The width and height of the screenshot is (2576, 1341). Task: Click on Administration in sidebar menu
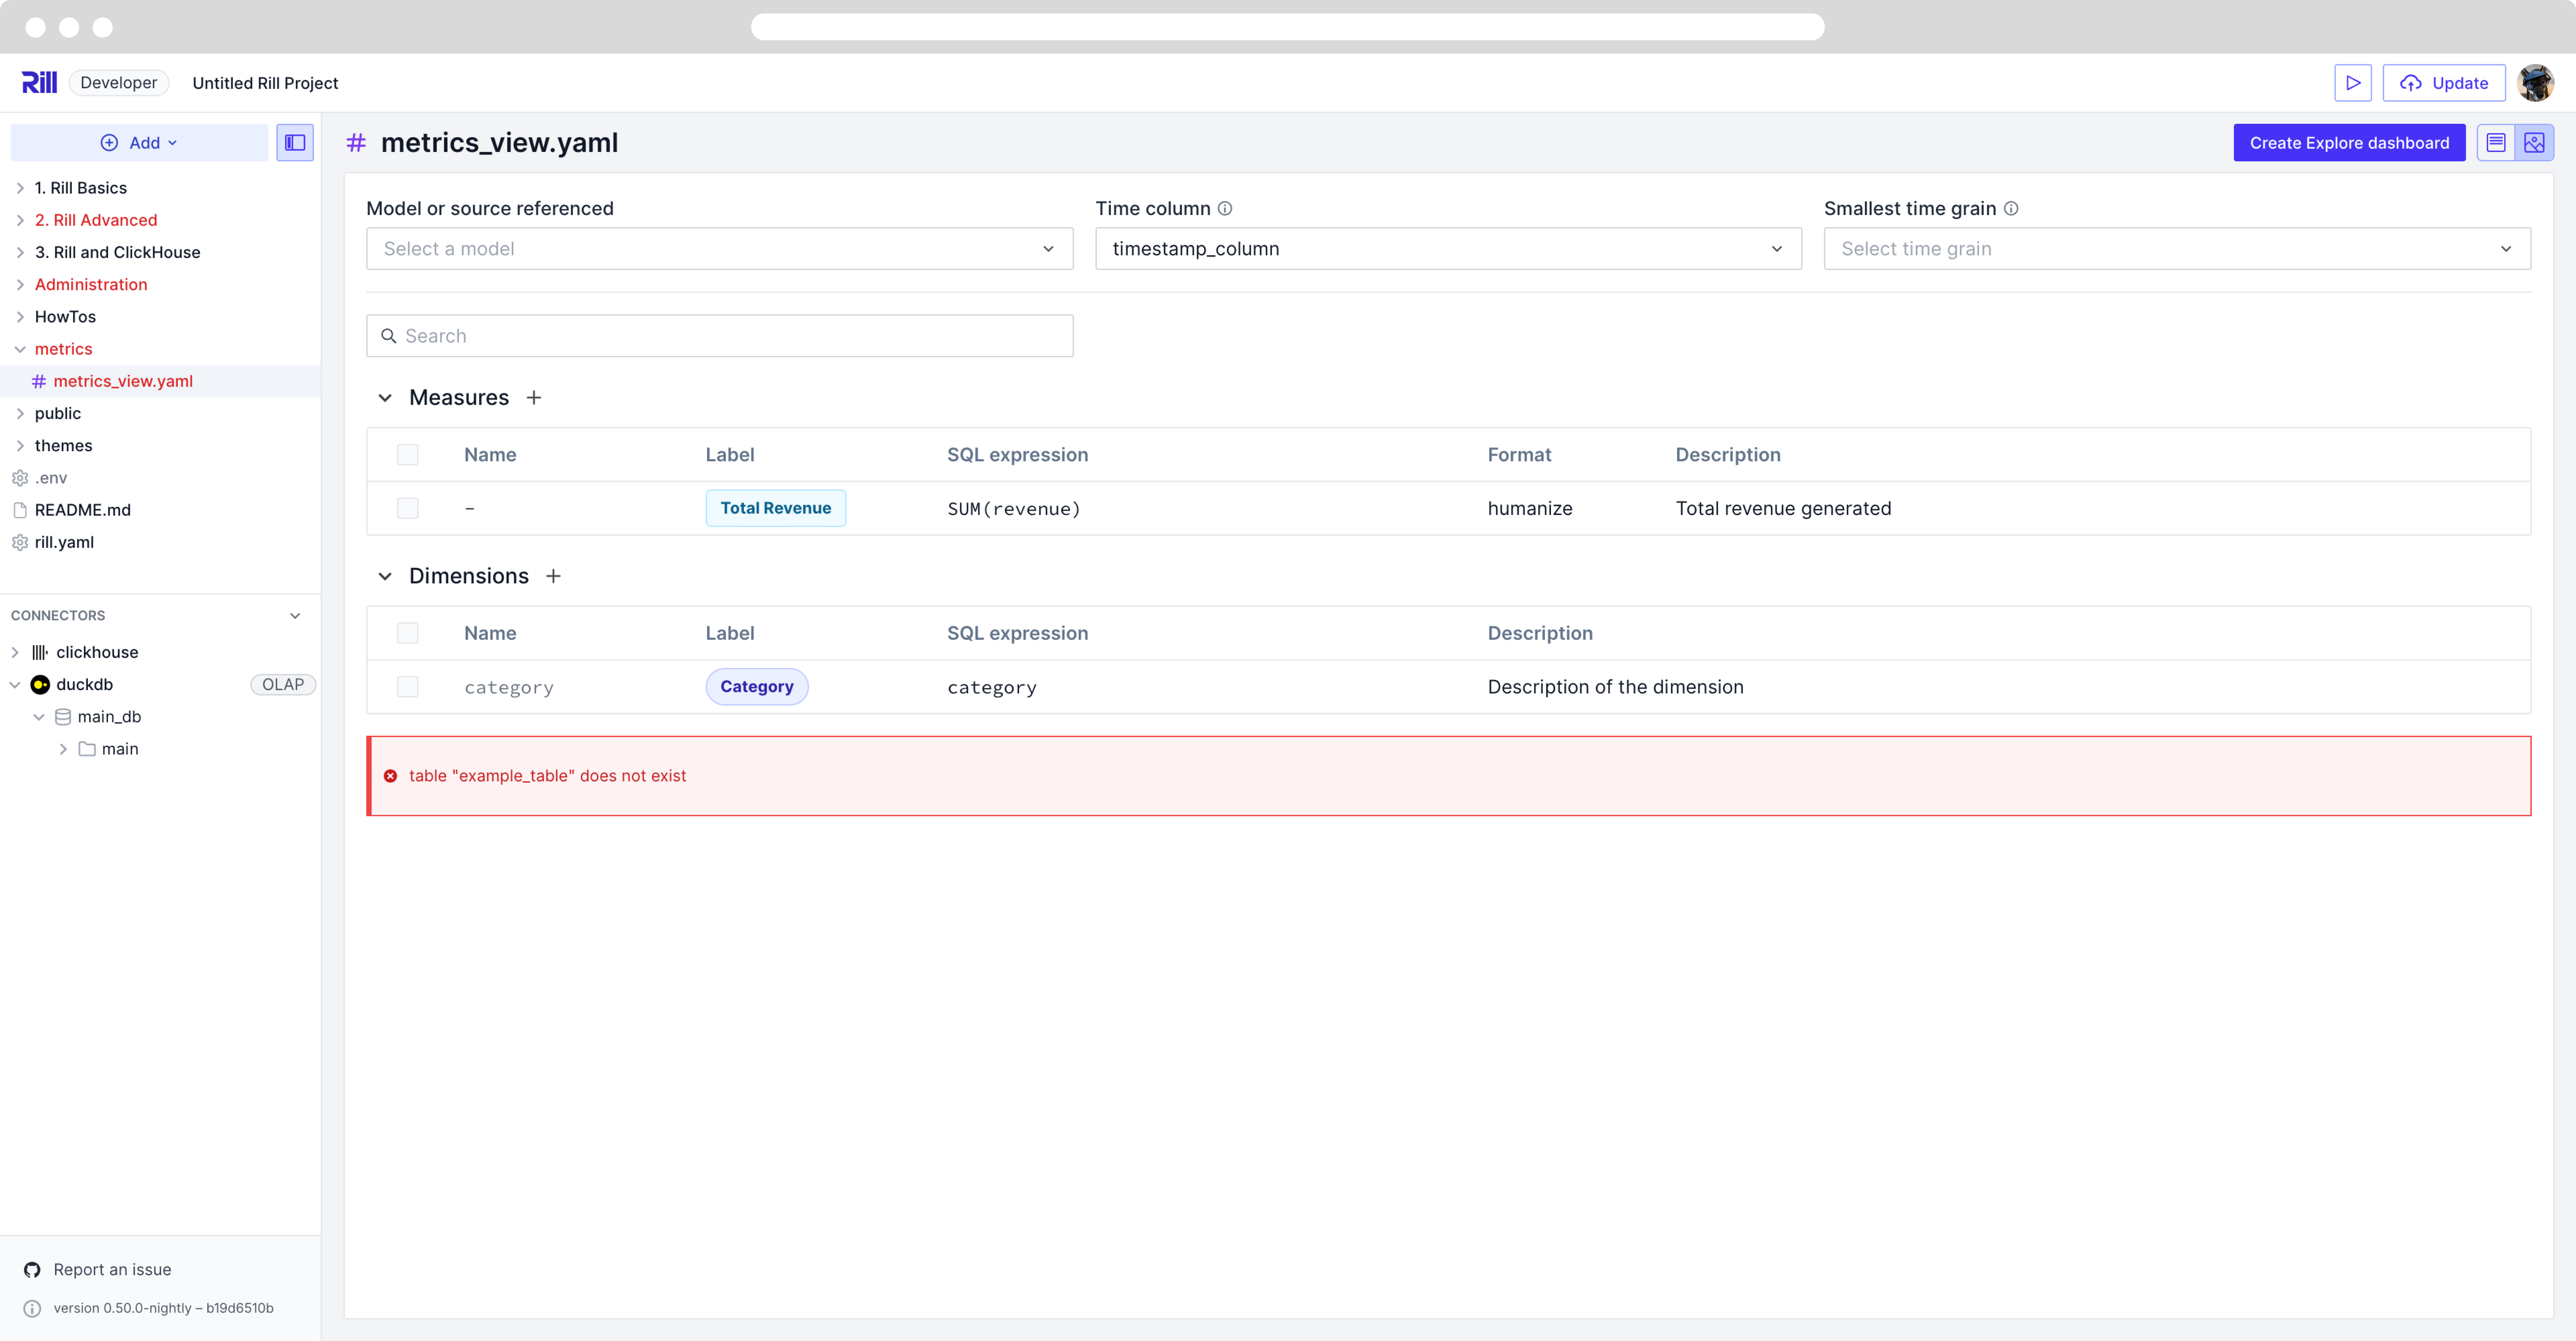pos(92,283)
